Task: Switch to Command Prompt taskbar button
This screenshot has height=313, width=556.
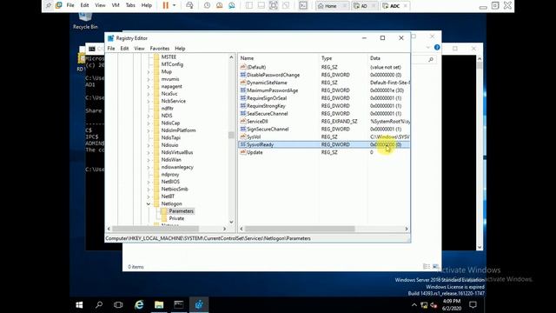Action: coord(179,305)
